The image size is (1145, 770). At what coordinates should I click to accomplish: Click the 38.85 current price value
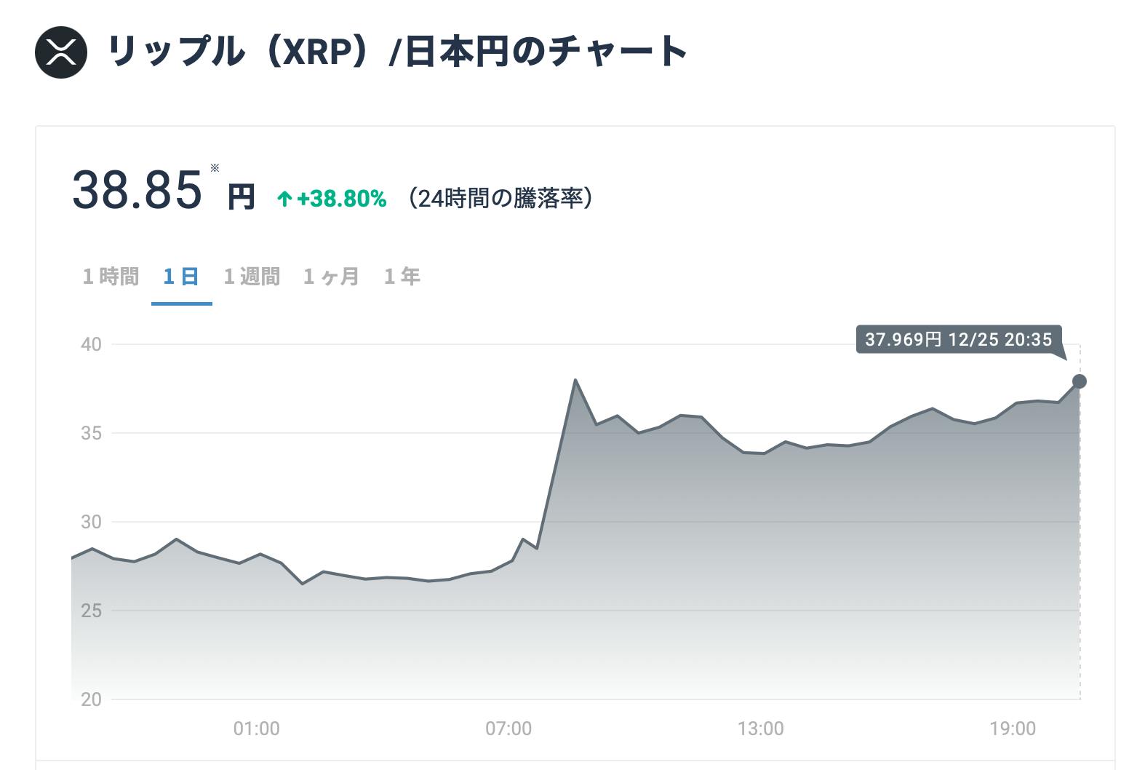click(137, 190)
